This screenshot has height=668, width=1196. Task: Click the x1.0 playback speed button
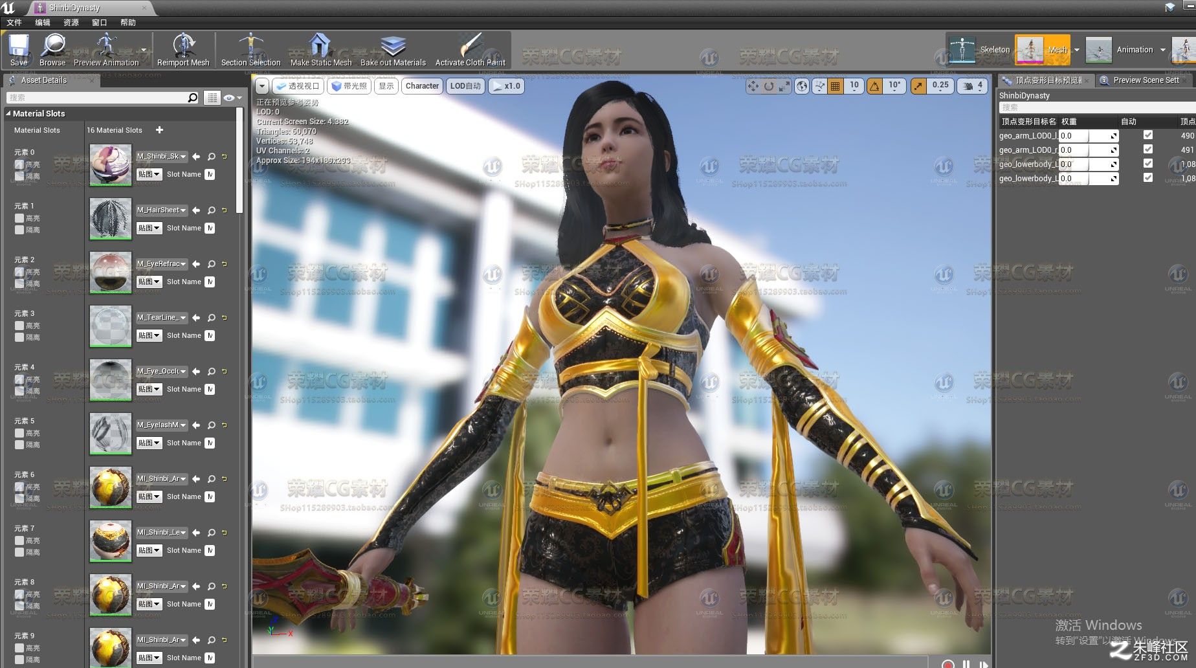506,85
